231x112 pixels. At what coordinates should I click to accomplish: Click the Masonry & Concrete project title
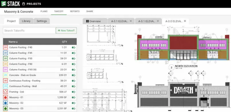[x=19, y=12]
